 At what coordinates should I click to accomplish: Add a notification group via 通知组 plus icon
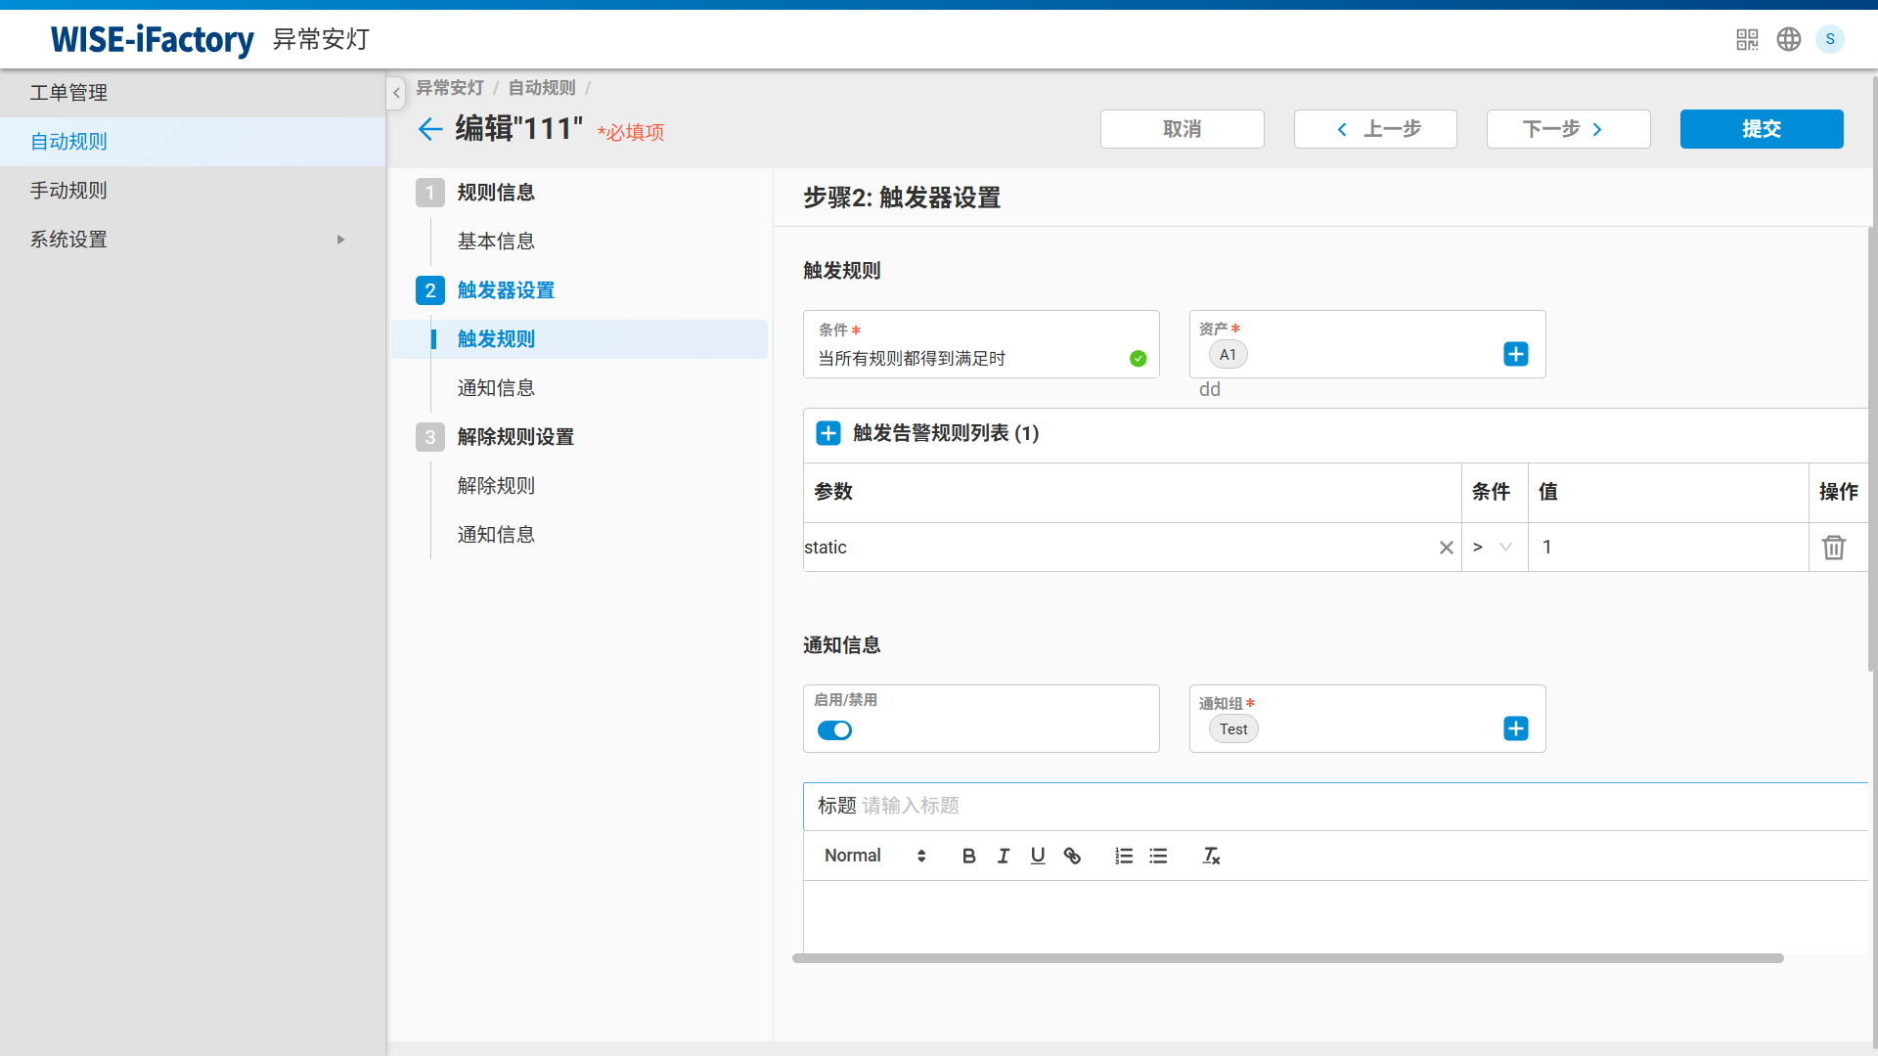(x=1516, y=728)
